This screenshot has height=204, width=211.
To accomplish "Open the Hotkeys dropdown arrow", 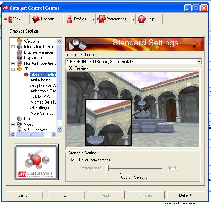I will pyautogui.click(x=61, y=19).
